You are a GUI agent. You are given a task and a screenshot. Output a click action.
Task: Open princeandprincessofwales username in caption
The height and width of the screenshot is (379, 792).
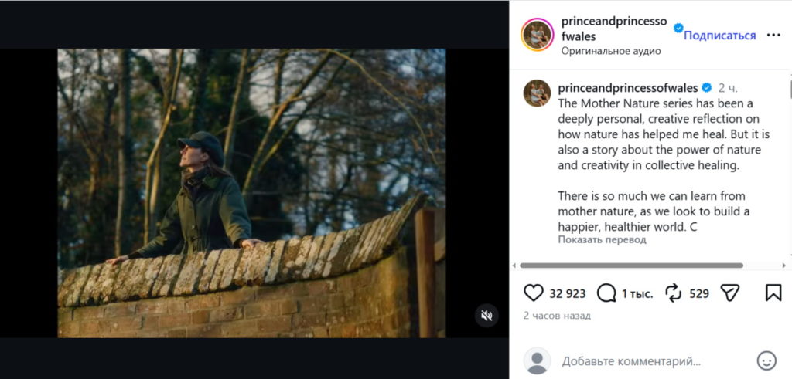point(627,88)
